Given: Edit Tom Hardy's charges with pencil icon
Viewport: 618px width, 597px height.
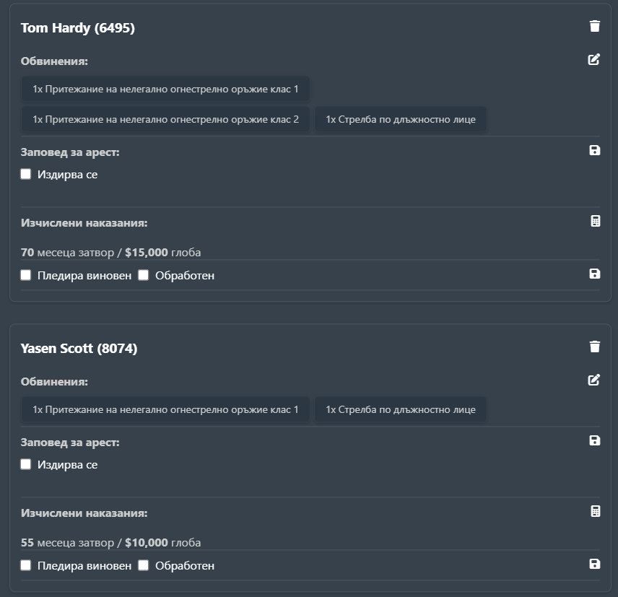Looking at the screenshot, I should [x=594, y=60].
